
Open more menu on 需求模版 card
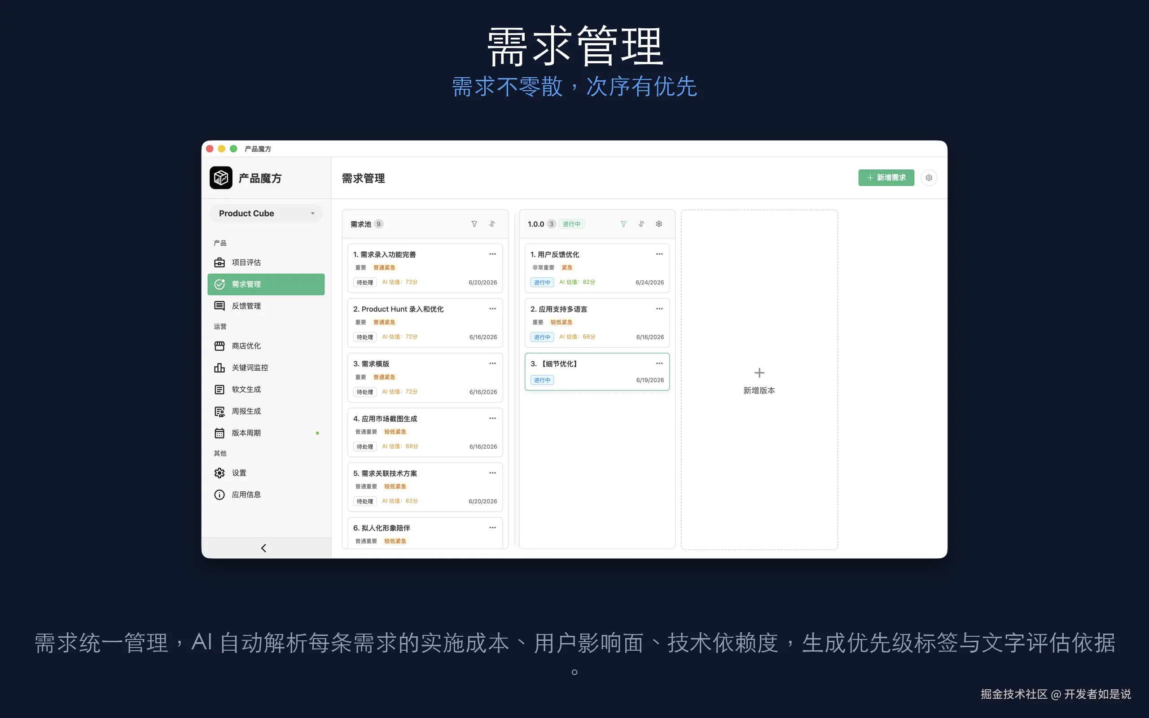(492, 363)
